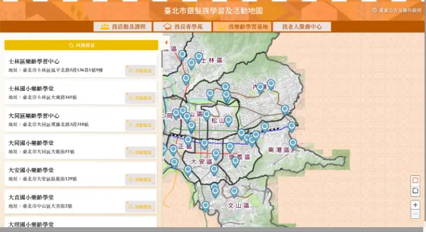Open details for 士林區樂齡學習中心
This screenshot has height=232, width=426.
pos(141,71)
